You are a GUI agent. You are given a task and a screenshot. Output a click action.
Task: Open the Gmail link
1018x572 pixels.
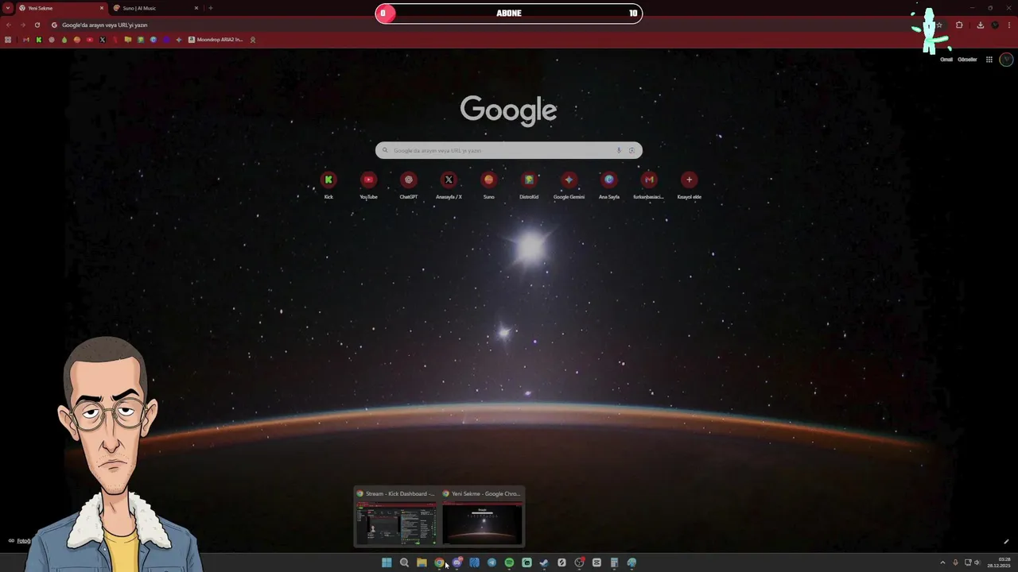click(x=946, y=60)
